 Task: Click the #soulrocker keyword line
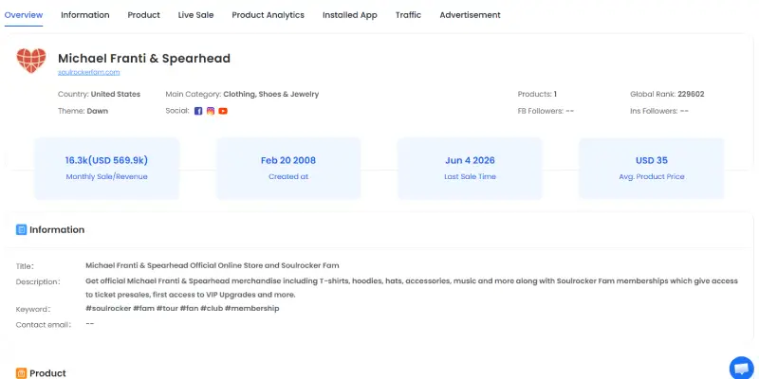pyautogui.click(x=182, y=309)
